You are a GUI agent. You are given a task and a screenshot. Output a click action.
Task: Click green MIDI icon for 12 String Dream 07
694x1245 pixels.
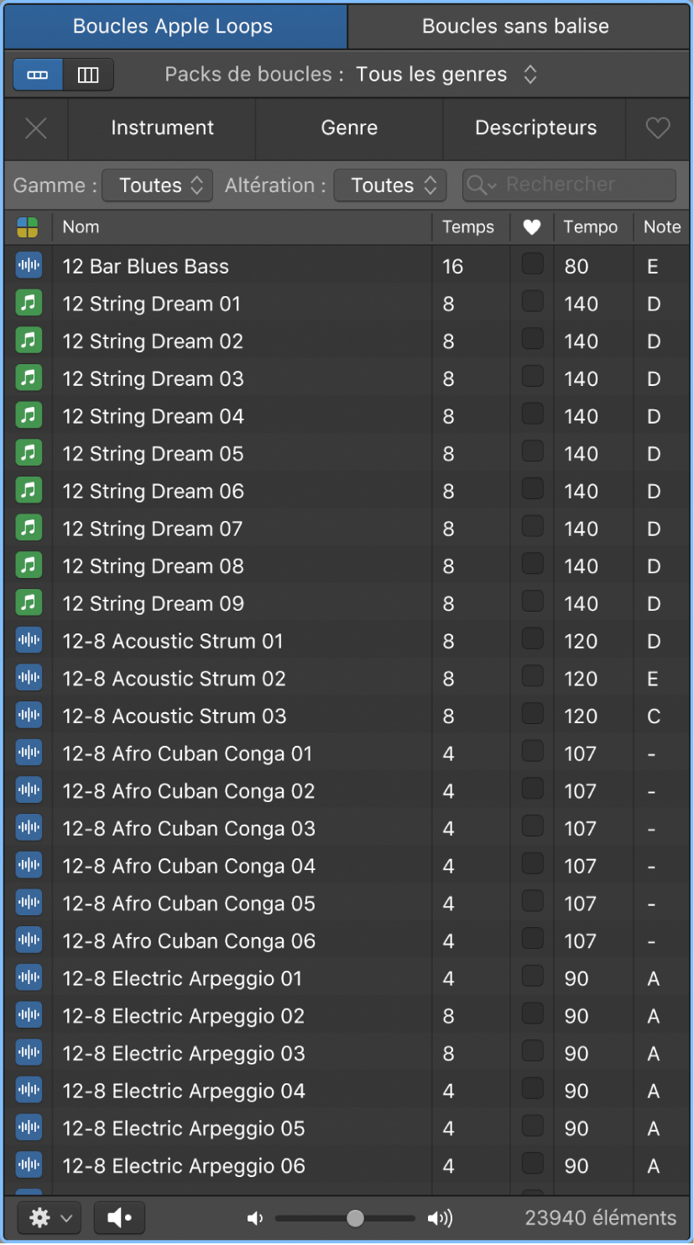[29, 529]
